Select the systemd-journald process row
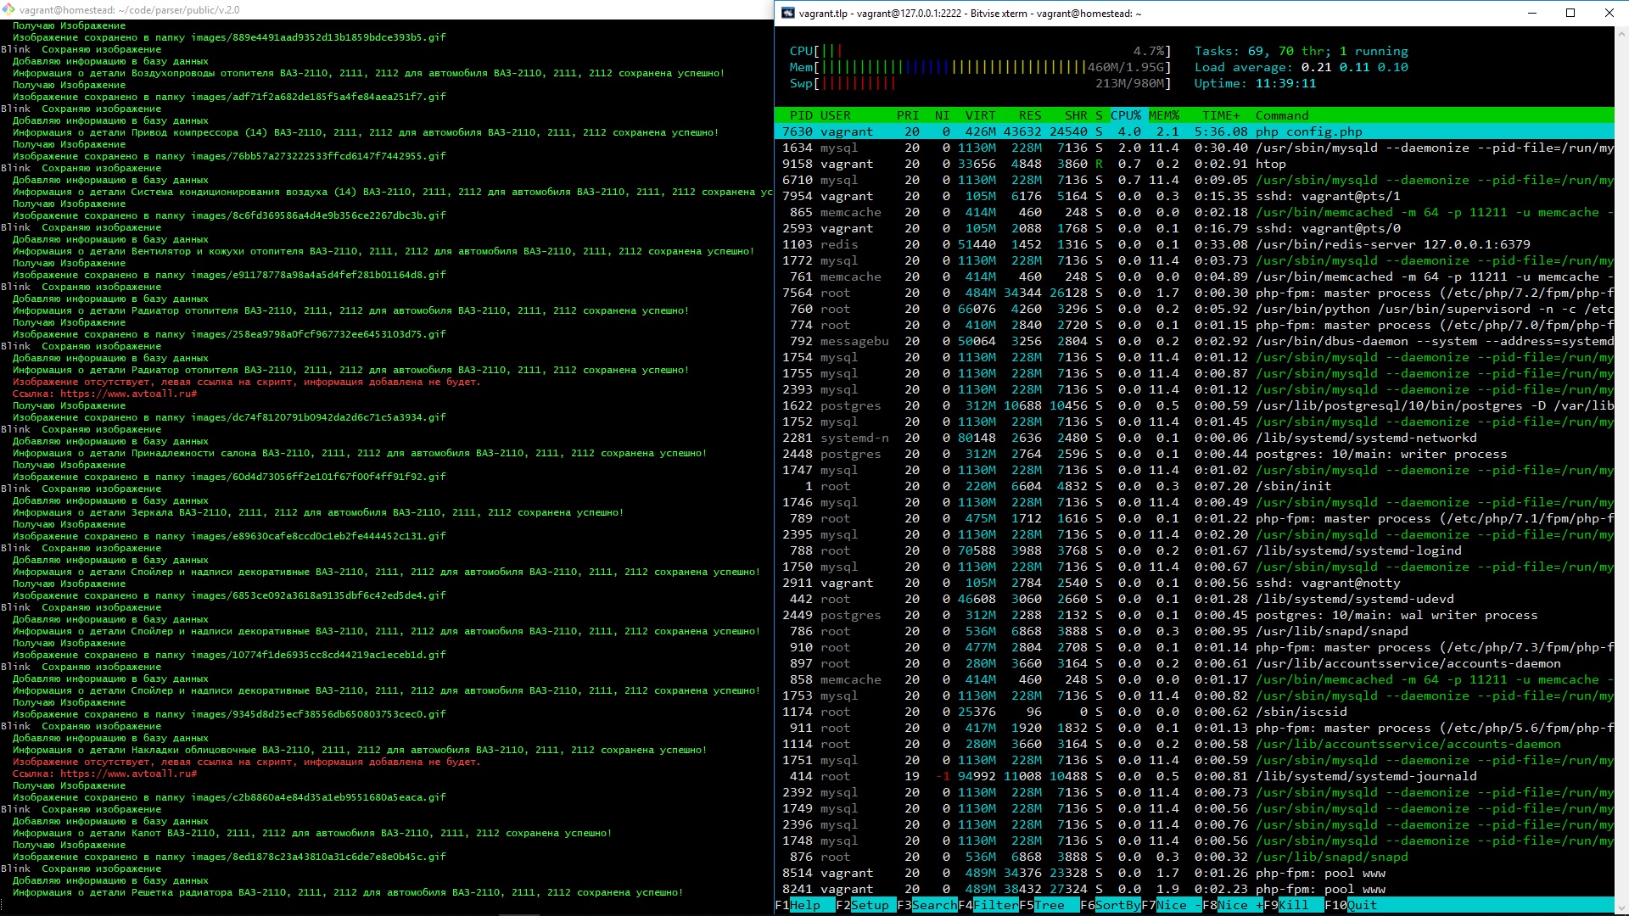This screenshot has height=916, width=1629. (1194, 776)
